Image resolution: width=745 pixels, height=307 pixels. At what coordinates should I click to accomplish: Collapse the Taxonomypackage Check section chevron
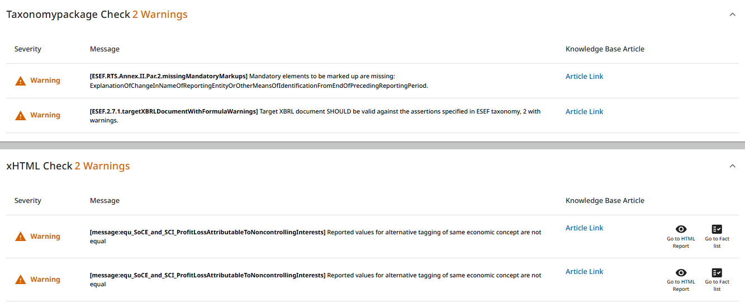coord(732,15)
